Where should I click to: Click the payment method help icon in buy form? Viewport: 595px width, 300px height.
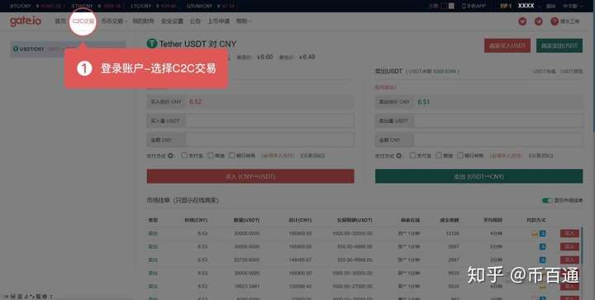170,156
